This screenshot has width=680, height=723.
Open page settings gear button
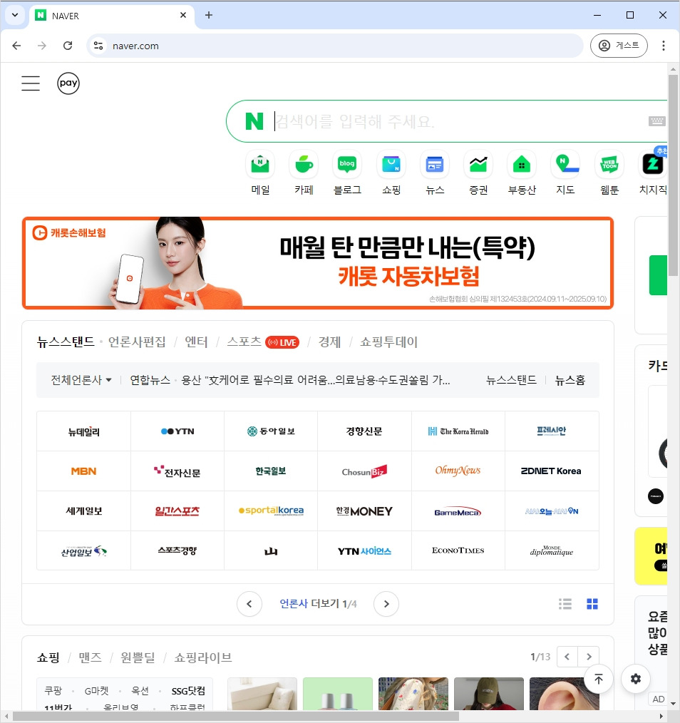[636, 679]
